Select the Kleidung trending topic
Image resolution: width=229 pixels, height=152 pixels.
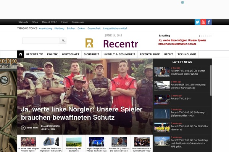(59, 28)
